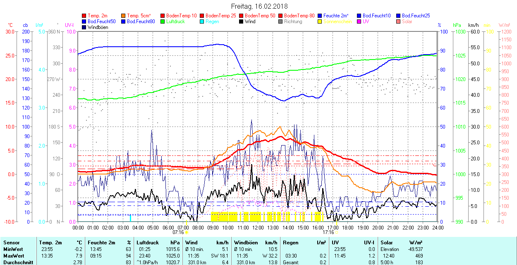
Task: Select the green Luftdruck legend square
Action: click(163, 21)
